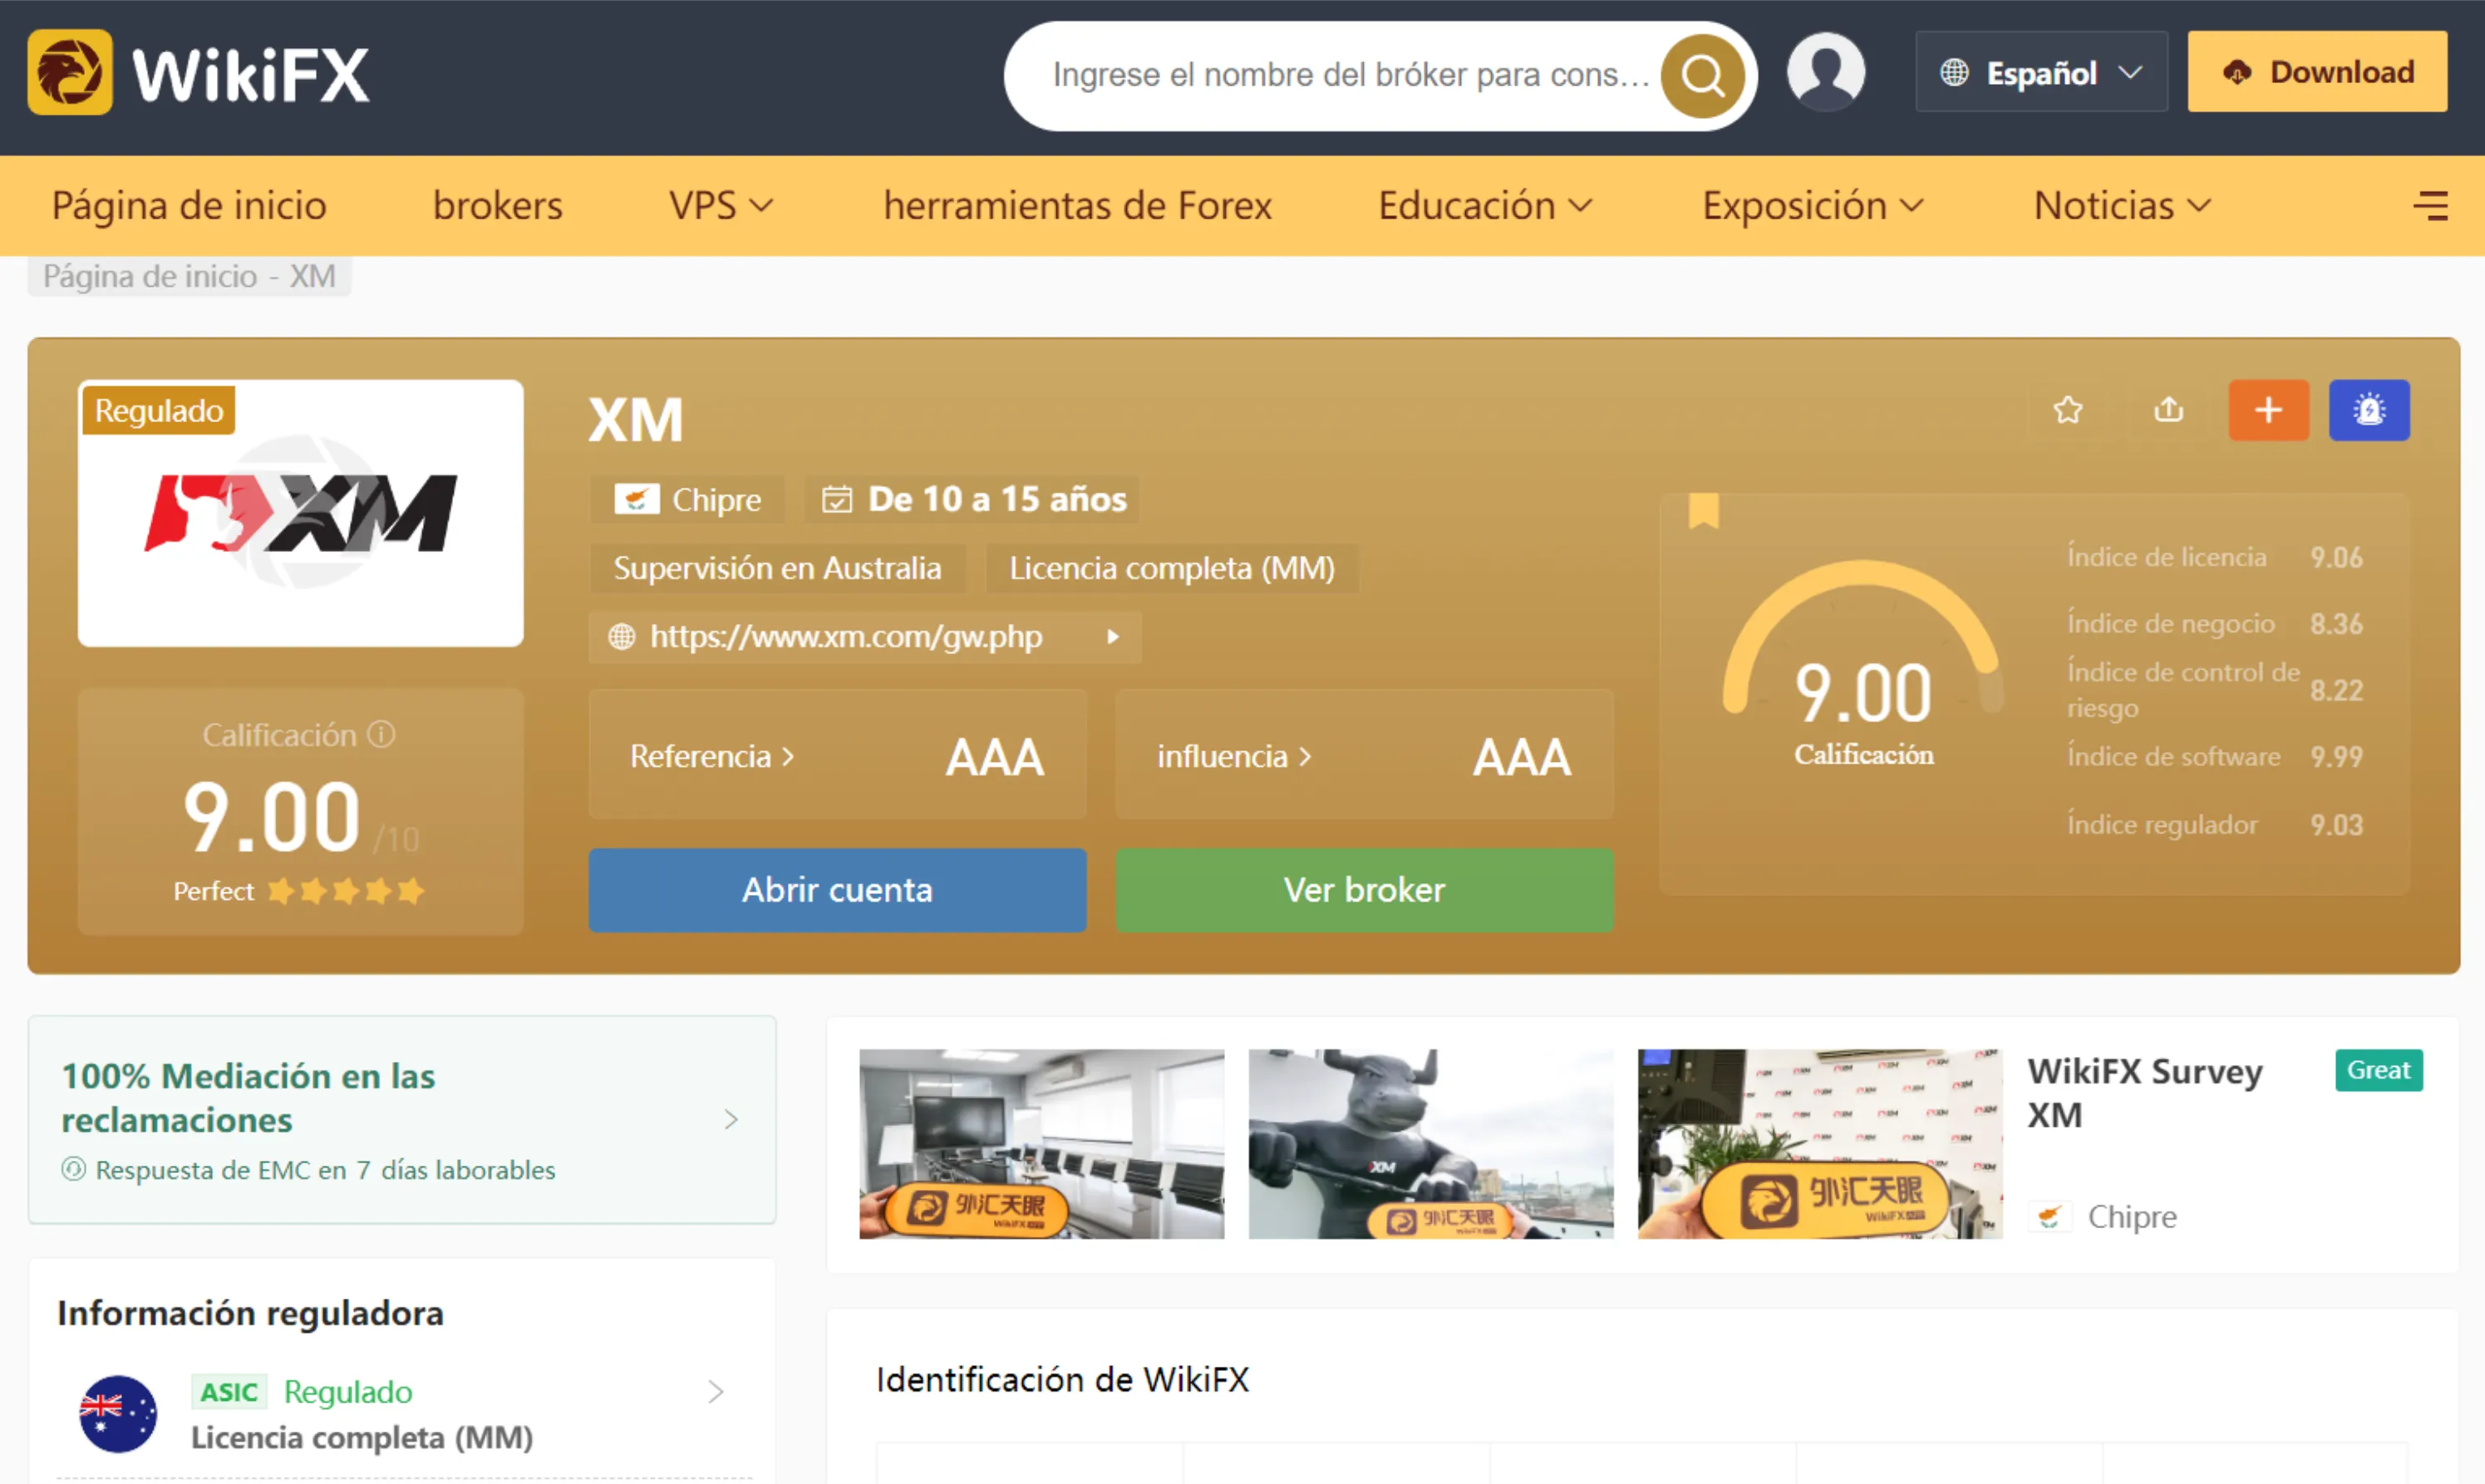Click the WikiFX lion logo icon
2485x1484 pixels.
[x=70, y=72]
